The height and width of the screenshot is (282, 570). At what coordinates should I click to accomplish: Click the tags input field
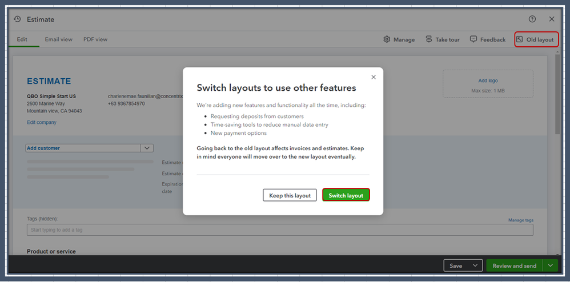point(280,229)
